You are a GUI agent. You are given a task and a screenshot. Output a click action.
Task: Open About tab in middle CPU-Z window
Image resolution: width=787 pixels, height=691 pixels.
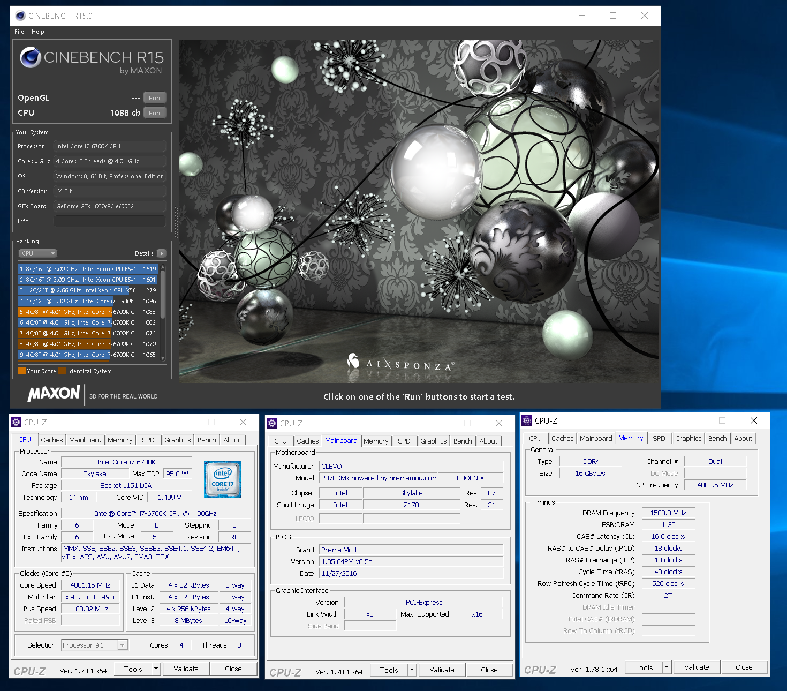pos(489,441)
